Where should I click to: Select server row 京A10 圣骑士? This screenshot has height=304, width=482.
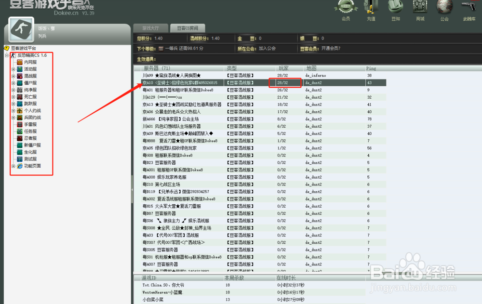(264, 83)
